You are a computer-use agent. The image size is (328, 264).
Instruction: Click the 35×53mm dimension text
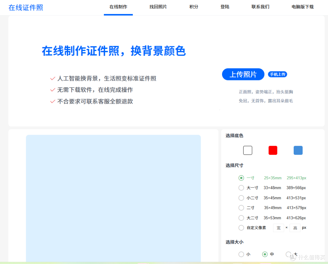pos(272,218)
